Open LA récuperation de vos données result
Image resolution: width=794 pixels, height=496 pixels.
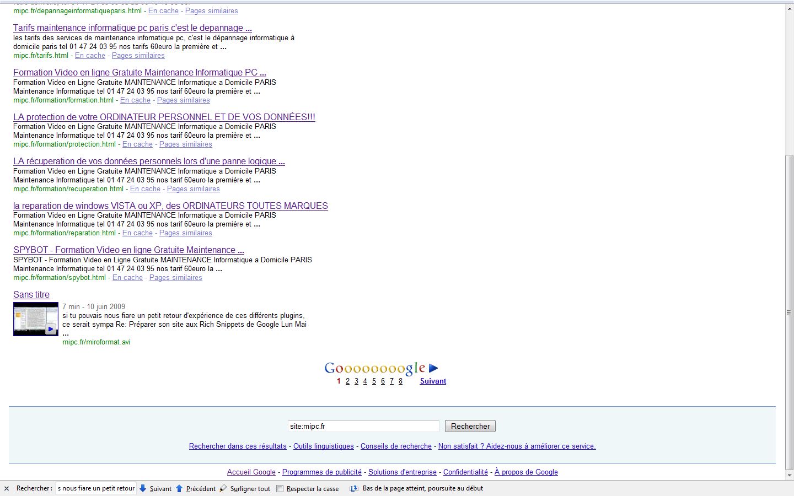pos(149,161)
